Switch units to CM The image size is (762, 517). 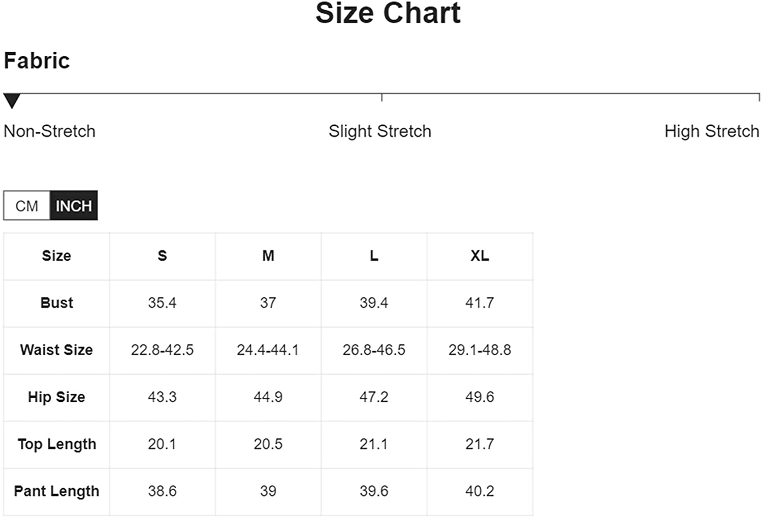[x=26, y=205]
